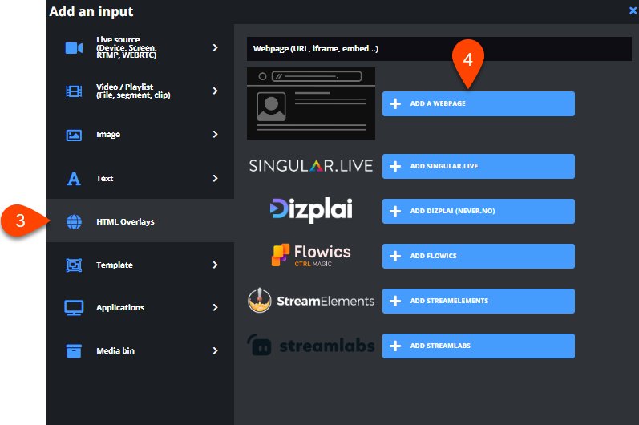Image resolution: width=639 pixels, height=425 pixels.
Task: Select the HTML Overlays category label
Action: pyautogui.click(x=125, y=221)
